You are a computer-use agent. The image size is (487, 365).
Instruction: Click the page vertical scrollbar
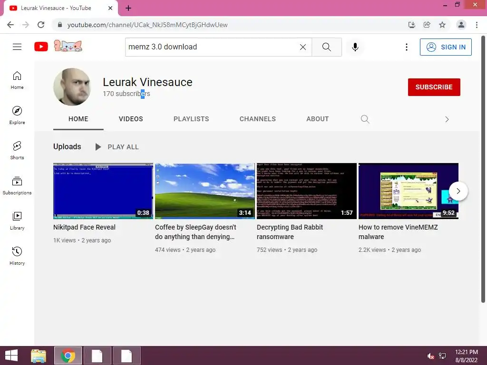click(x=483, y=169)
